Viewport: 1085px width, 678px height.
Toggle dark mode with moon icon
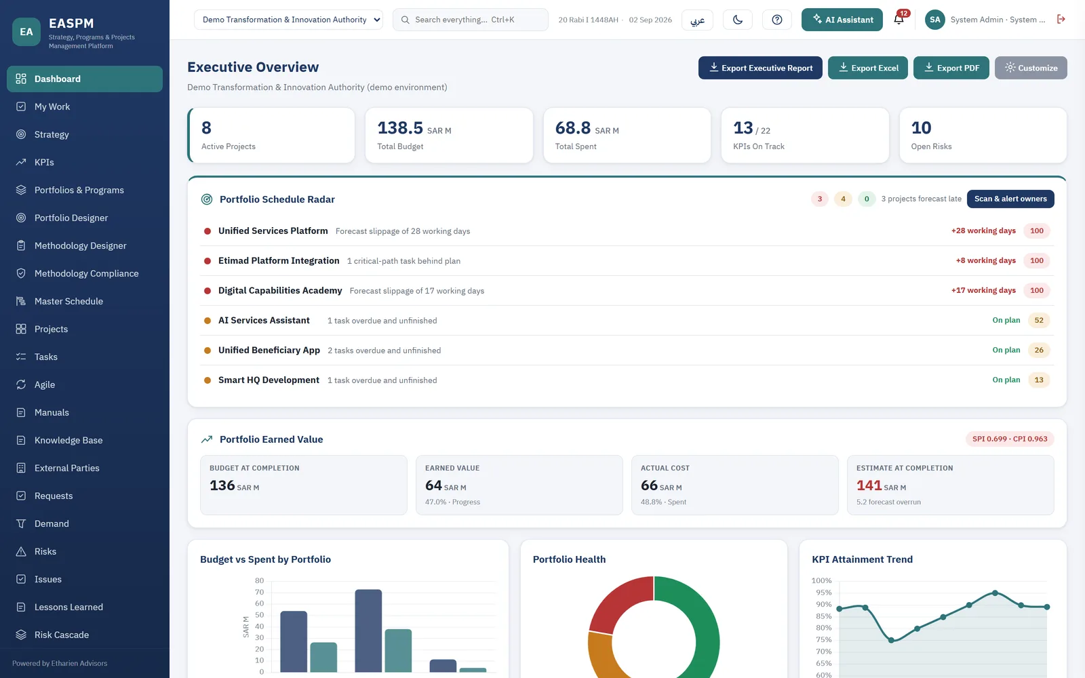[738, 20]
